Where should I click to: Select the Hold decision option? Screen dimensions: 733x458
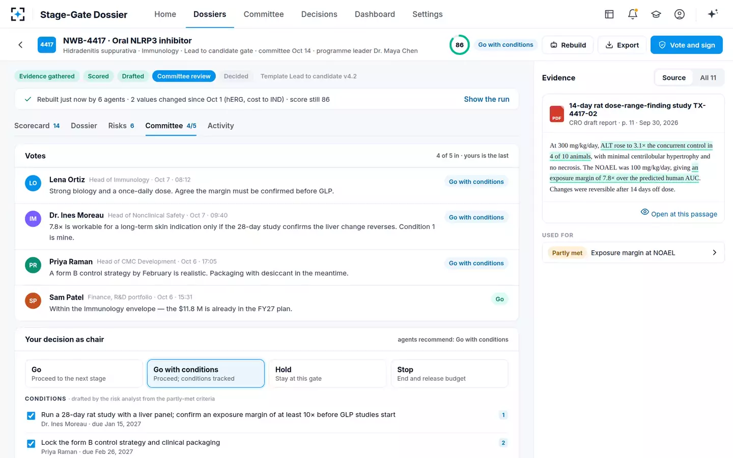coord(328,374)
